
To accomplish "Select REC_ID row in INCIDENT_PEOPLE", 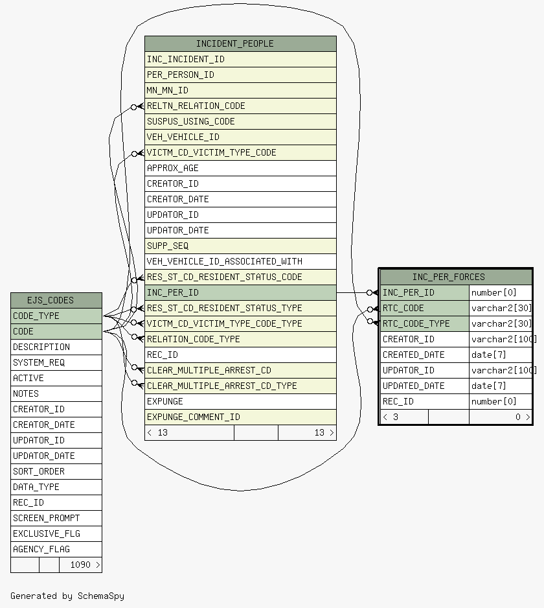I will (240, 355).
